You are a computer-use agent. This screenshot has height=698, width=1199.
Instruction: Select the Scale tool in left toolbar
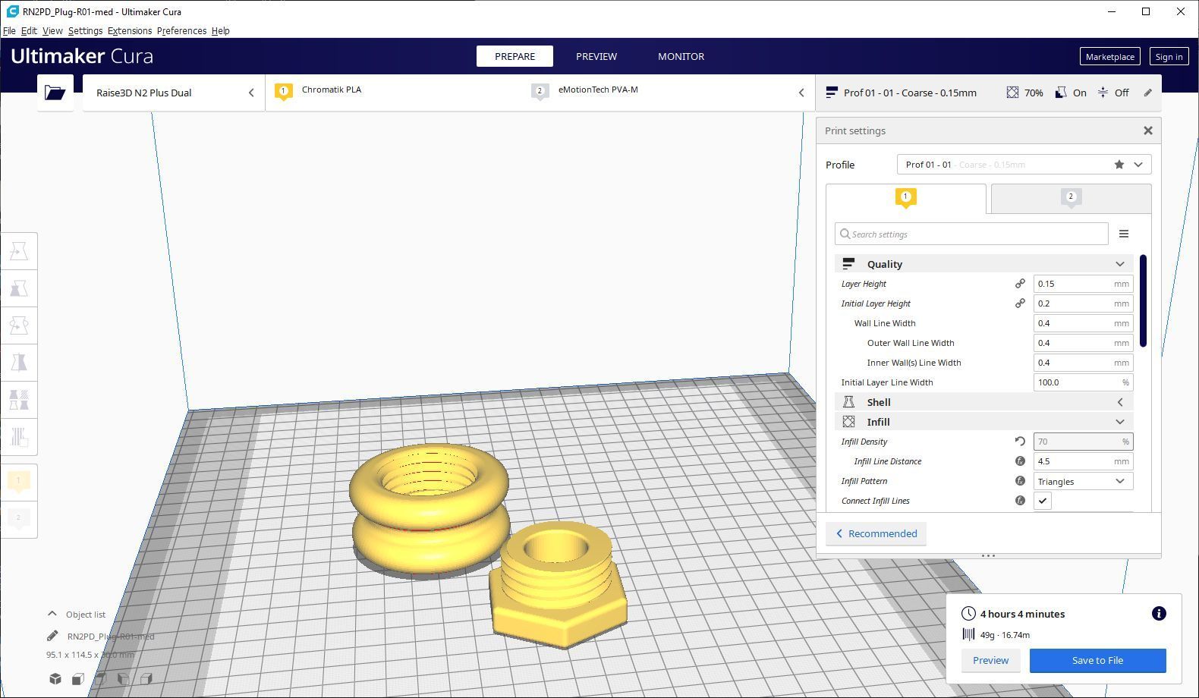[x=19, y=288]
